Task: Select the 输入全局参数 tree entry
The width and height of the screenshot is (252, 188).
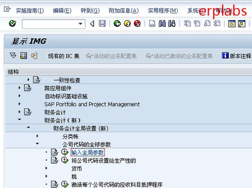Action: pyautogui.click(x=88, y=153)
